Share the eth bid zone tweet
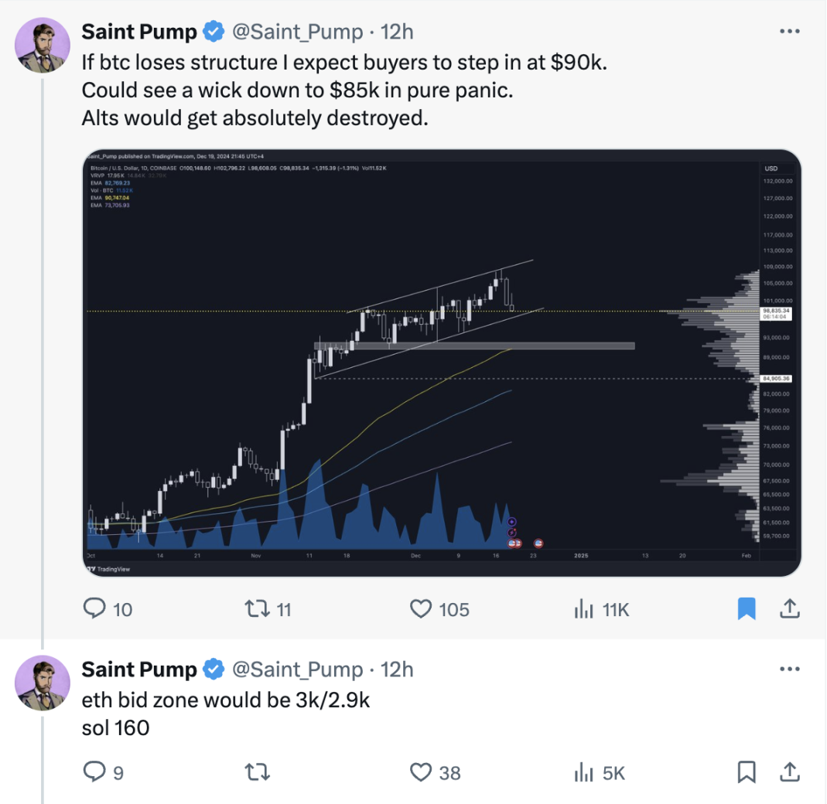This screenshot has width=827, height=804. tap(789, 772)
